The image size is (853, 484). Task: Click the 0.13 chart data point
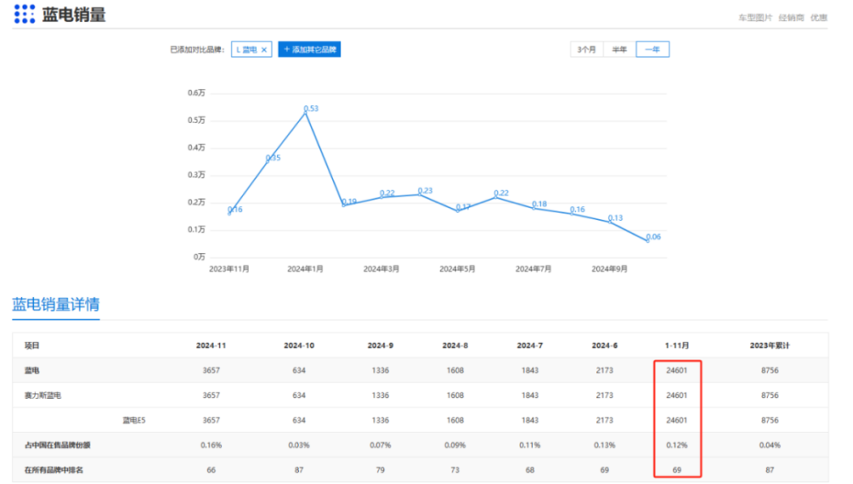pos(610,221)
